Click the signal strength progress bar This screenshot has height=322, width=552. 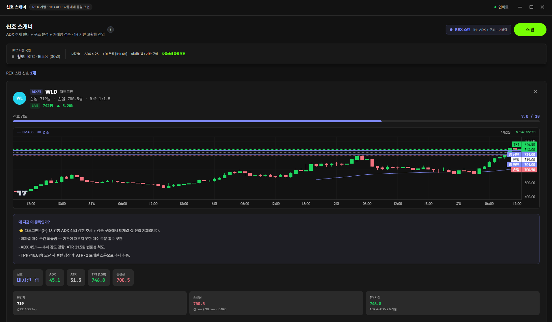click(x=276, y=121)
